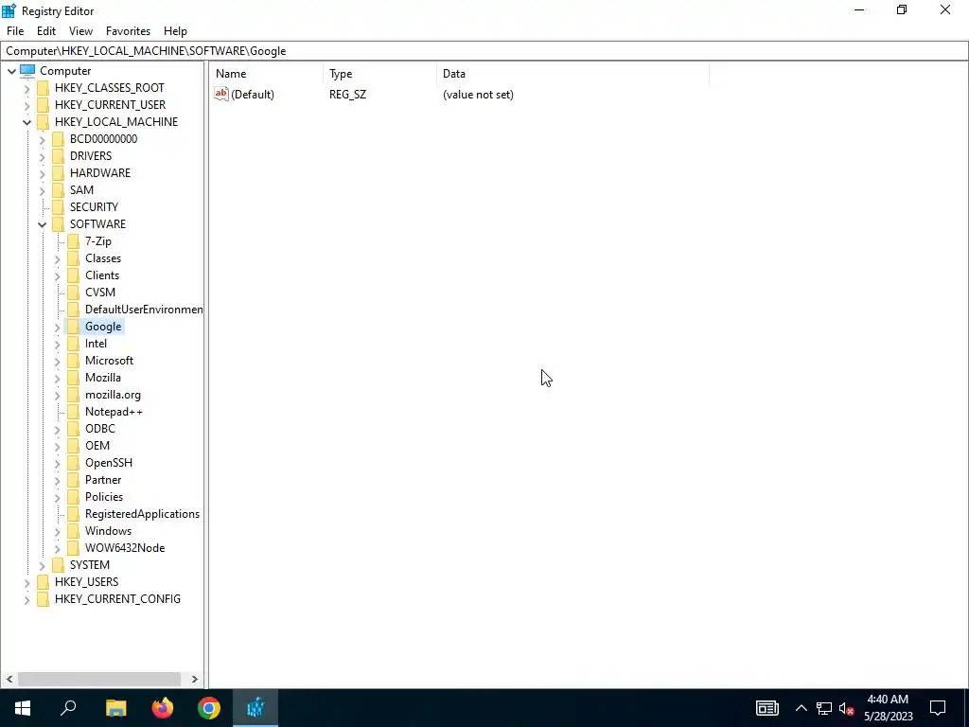Click the ODBC folder icon

point(74,429)
